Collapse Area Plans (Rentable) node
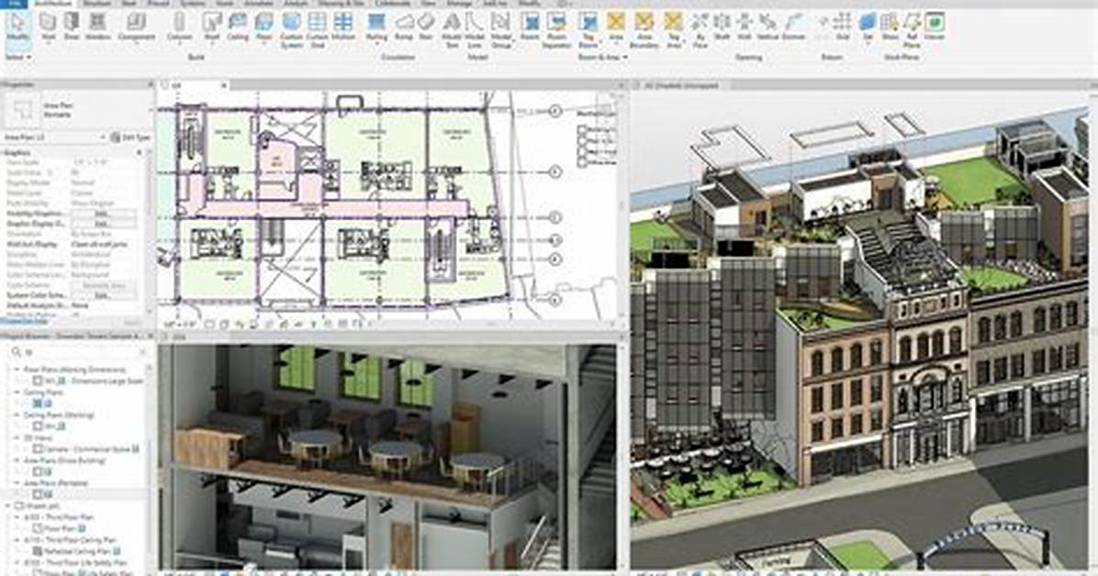The height and width of the screenshot is (576, 1098). 18,483
